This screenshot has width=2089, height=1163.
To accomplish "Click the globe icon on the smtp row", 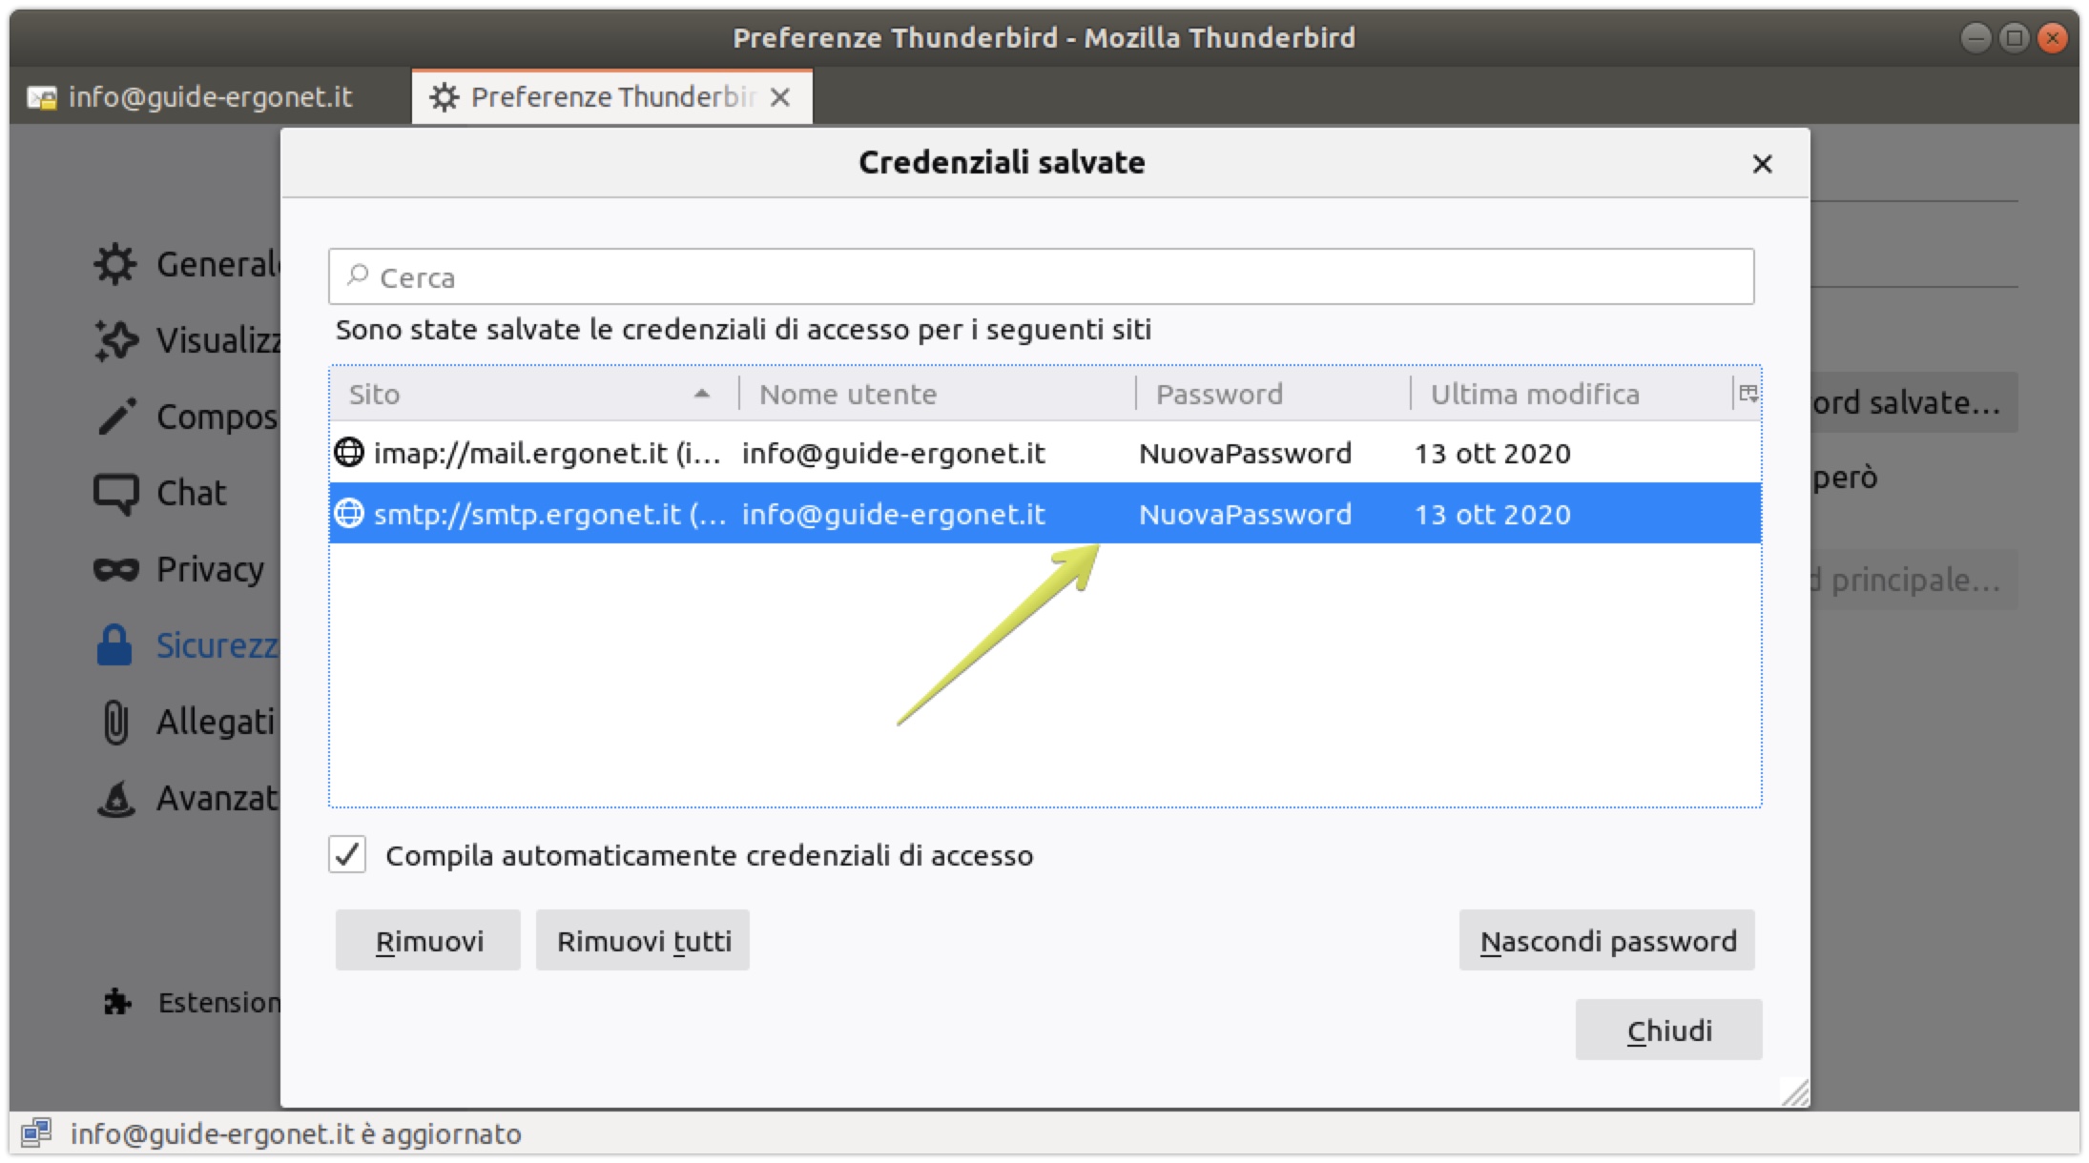I will click(349, 514).
